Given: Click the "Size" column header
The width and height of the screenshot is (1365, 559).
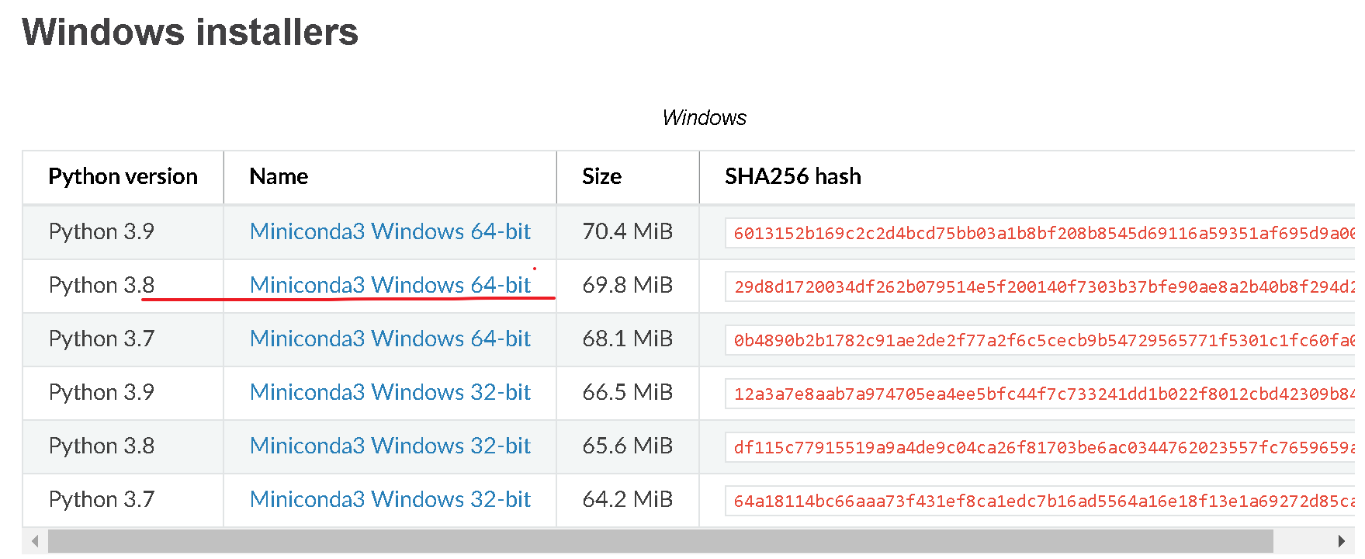Looking at the screenshot, I should pos(601,177).
